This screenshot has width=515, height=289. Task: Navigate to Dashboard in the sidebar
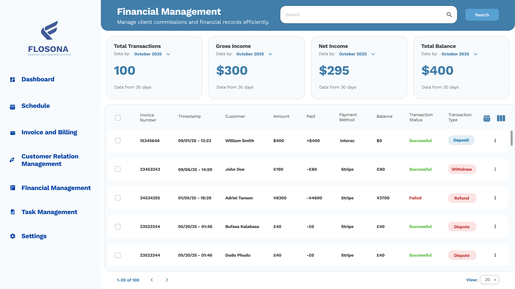[x=12, y=79]
